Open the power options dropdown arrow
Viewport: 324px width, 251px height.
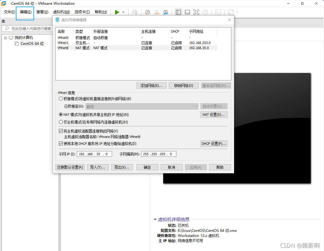[x=123, y=12]
